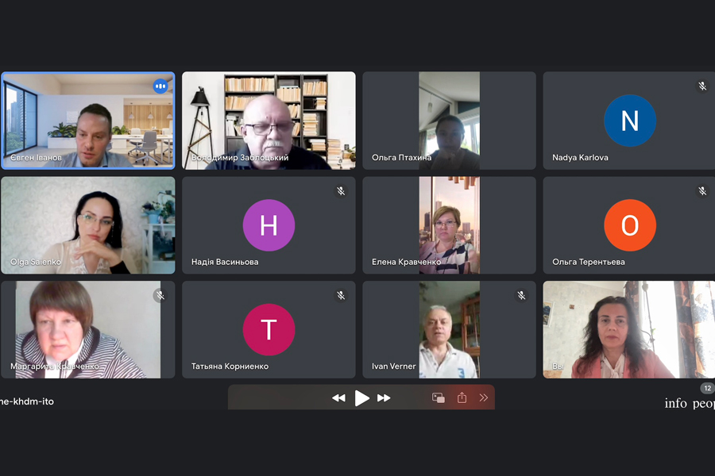Image resolution: width=715 pixels, height=476 pixels.
Task: Open the share icon in playback bar
Action: pos(462,397)
